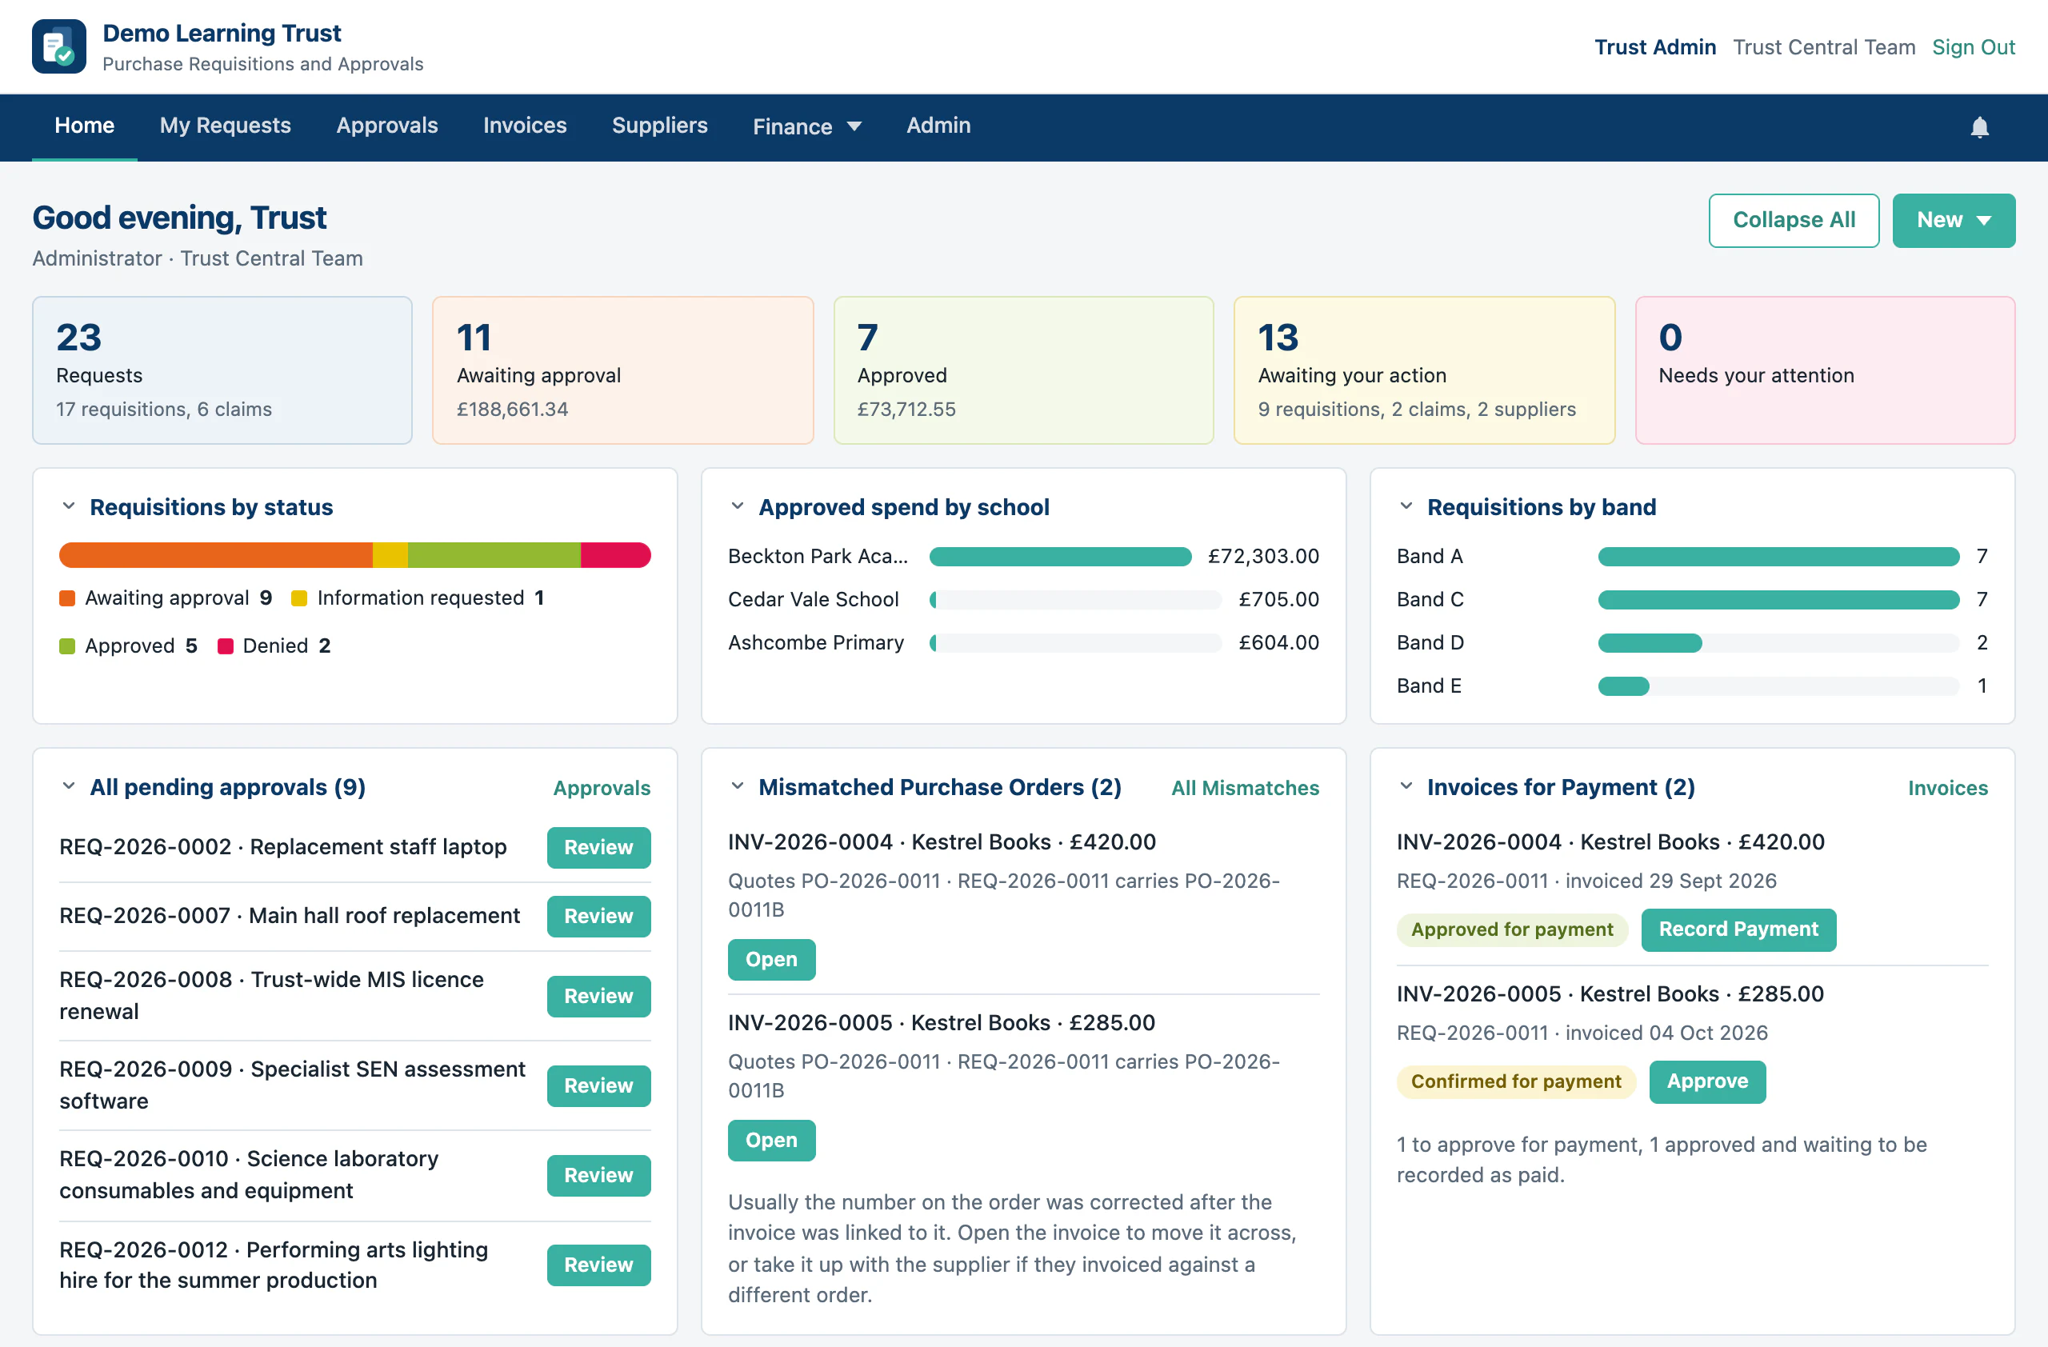The height and width of the screenshot is (1347, 2048).
Task: Open mismatched invoice INV-2026-0004
Action: click(771, 959)
